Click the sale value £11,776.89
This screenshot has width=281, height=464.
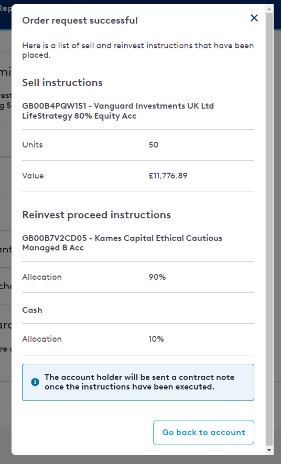168,176
